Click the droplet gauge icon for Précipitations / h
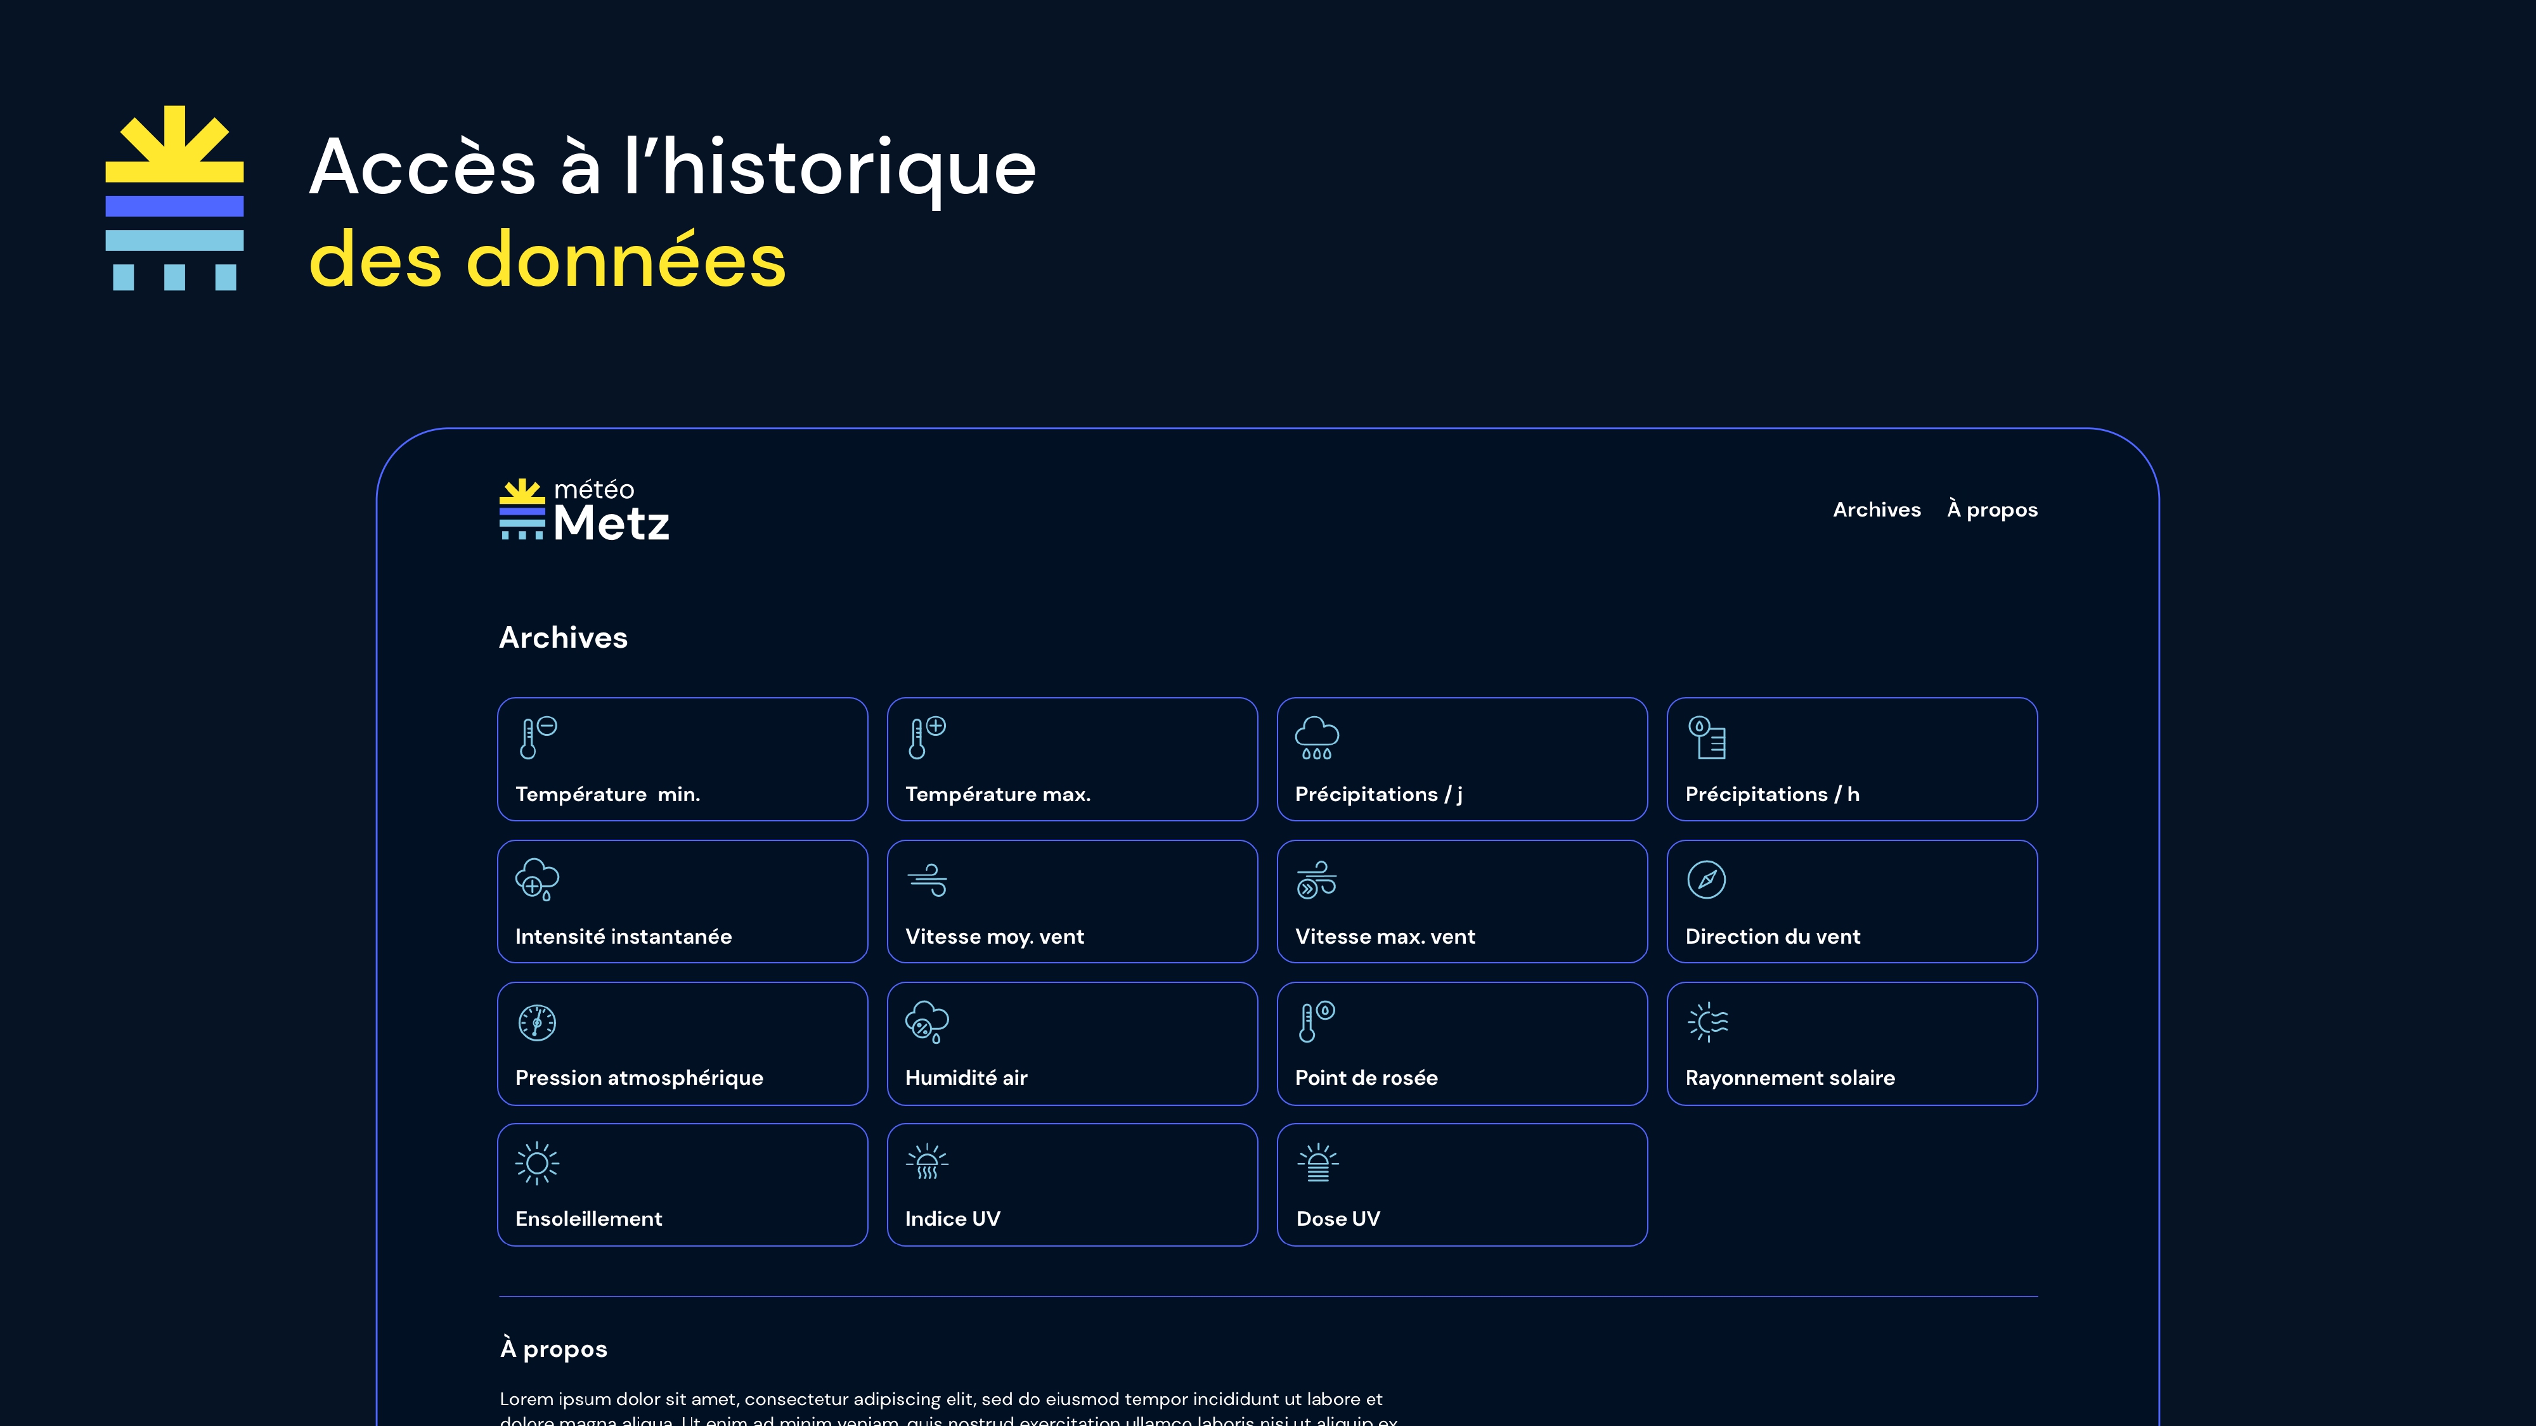This screenshot has height=1426, width=2536. [1707, 737]
